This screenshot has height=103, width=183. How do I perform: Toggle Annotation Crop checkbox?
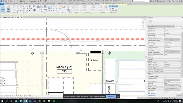[x=165, y=78]
